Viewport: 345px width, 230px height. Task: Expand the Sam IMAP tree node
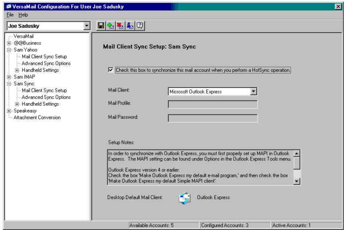click(x=9, y=77)
